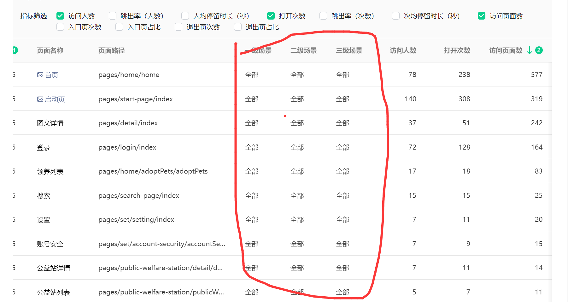Uncheck the 打开次数 metric filter checkbox
Viewport: 568px width, 302px height.
271,16
